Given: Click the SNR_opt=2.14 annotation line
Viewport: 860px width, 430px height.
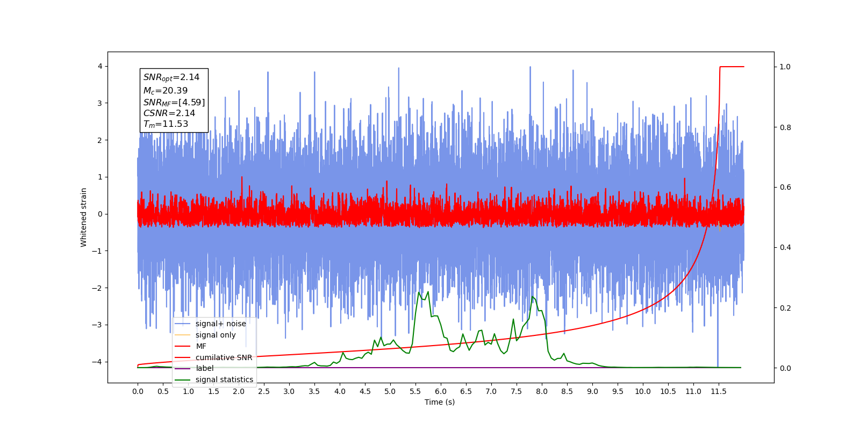Looking at the screenshot, I should click(171, 77).
